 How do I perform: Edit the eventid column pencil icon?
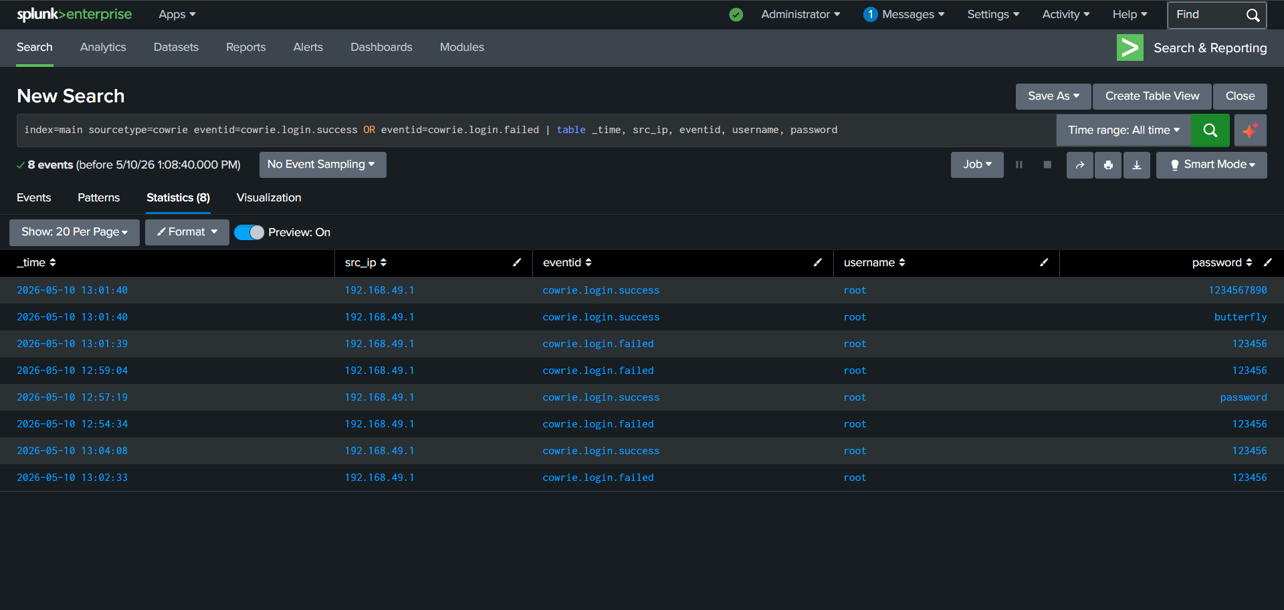point(817,263)
